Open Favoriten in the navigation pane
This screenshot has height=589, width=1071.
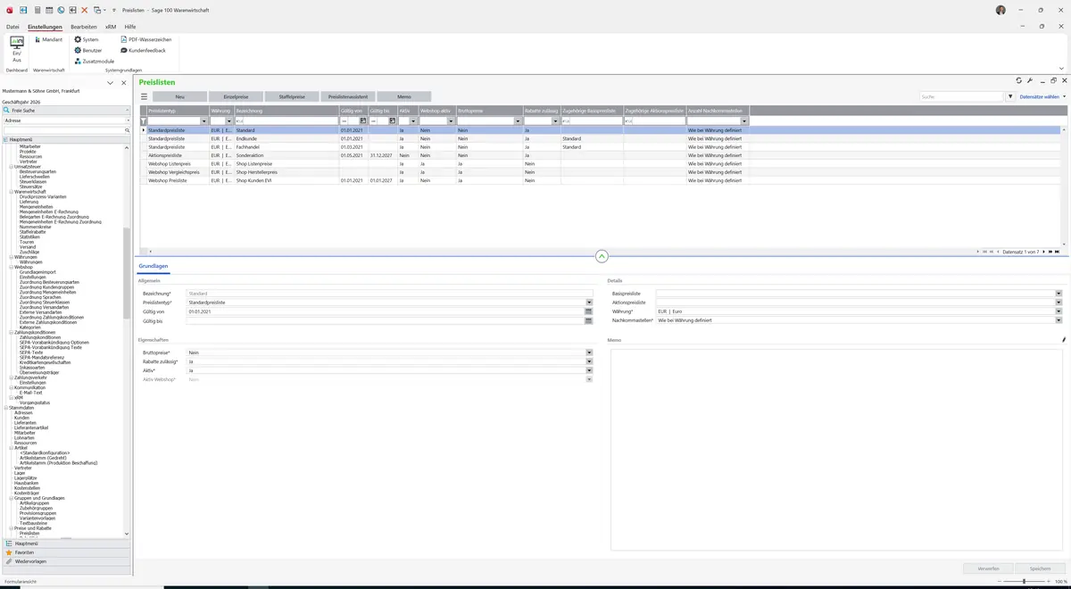point(66,552)
